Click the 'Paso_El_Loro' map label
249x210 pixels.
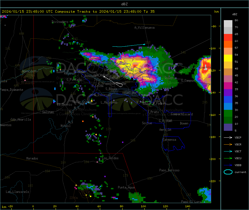191,202
